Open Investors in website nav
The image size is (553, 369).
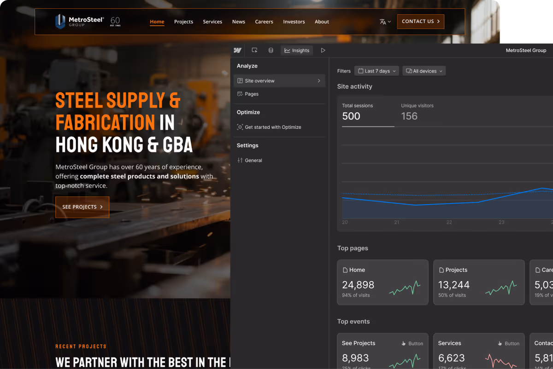[294, 22]
